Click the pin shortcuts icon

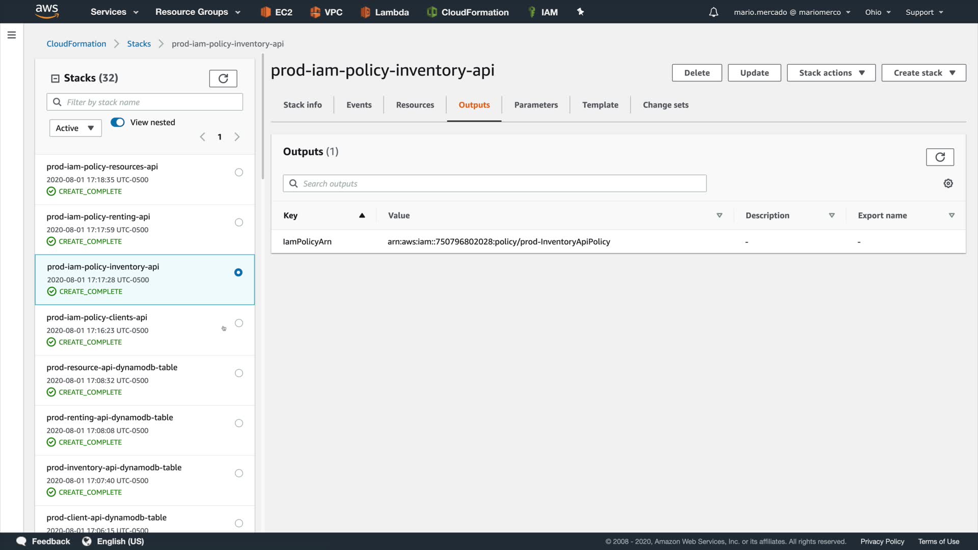coord(580,12)
